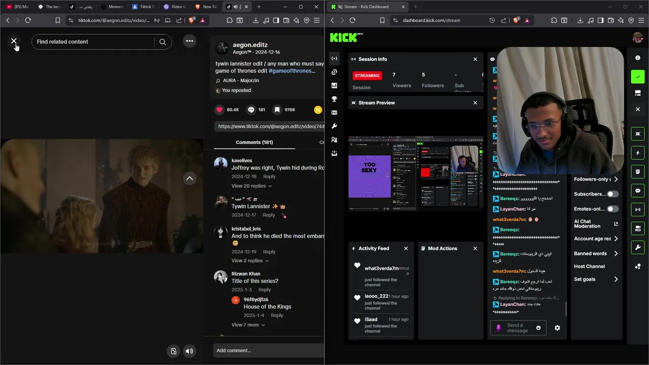Click the wrench icon in Kick right toolbar
649x365 pixels.
point(638,247)
